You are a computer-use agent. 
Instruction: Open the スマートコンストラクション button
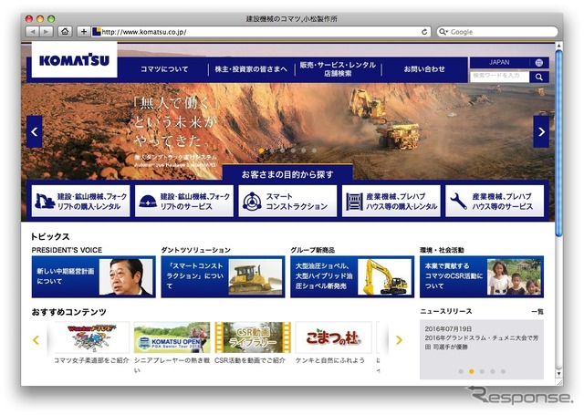287,202
